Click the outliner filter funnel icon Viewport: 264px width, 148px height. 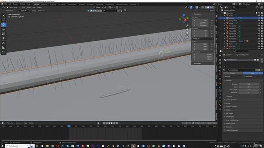point(257,7)
